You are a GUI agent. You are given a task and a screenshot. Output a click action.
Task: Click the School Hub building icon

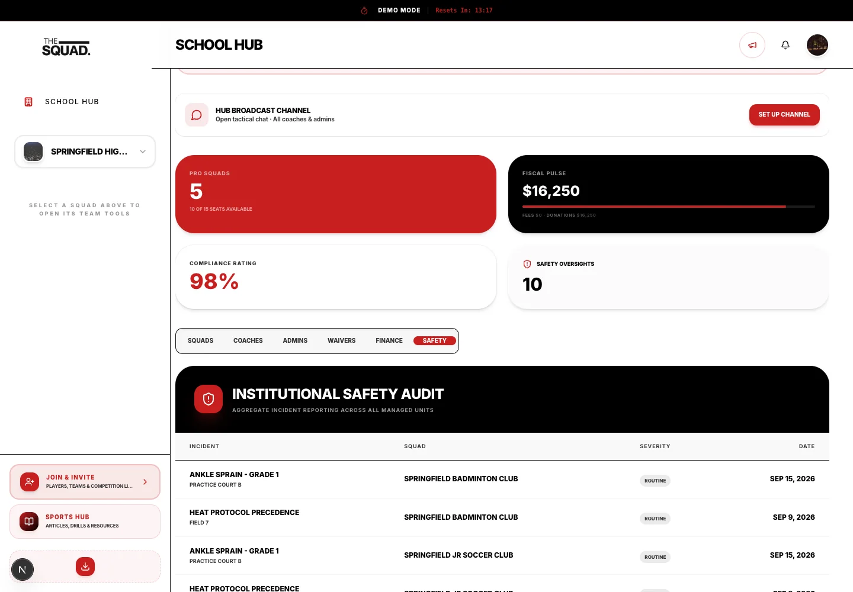[x=28, y=102]
